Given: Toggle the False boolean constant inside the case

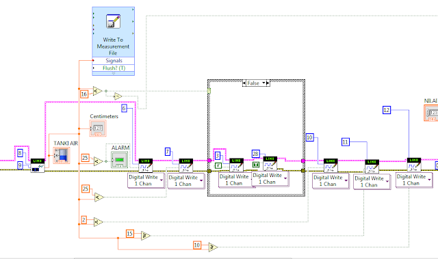Looking at the screenshot, I should [x=218, y=165].
